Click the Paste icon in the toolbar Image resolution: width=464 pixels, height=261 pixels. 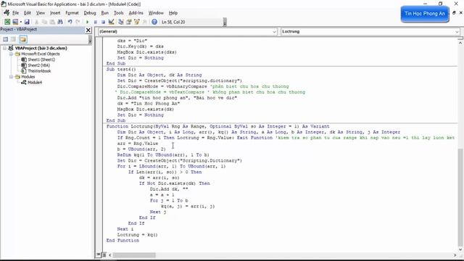point(52,22)
